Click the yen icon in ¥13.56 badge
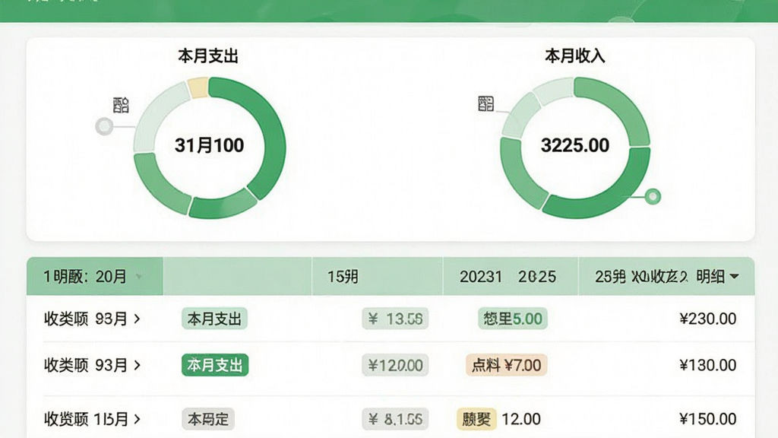778x438 pixels. click(373, 319)
